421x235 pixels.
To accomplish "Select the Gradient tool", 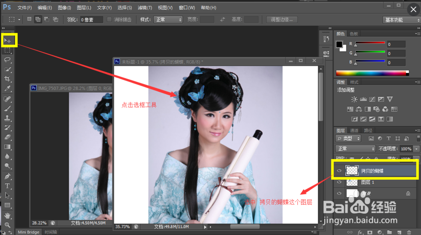I will 8,147.
